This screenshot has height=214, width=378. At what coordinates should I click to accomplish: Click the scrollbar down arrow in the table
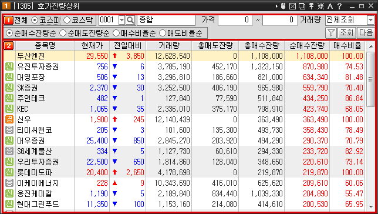(370, 207)
